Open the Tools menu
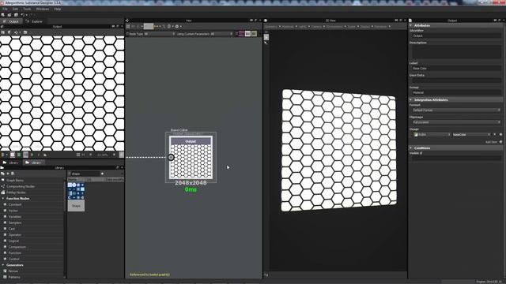 click(x=27, y=9)
